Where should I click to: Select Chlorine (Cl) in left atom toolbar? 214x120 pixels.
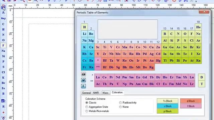pyautogui.click(x=3, y=72)
